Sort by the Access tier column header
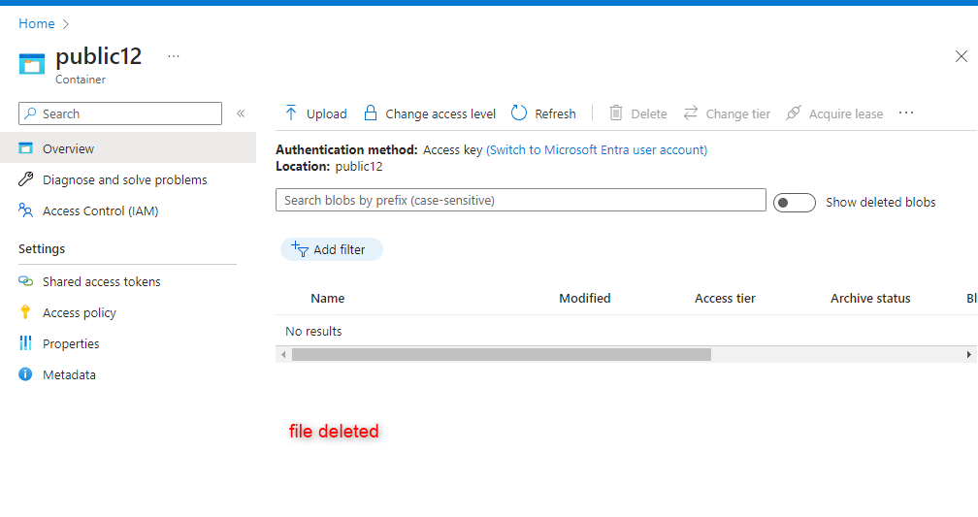Viewport: 978px width, 517px height. click(725, 298)
